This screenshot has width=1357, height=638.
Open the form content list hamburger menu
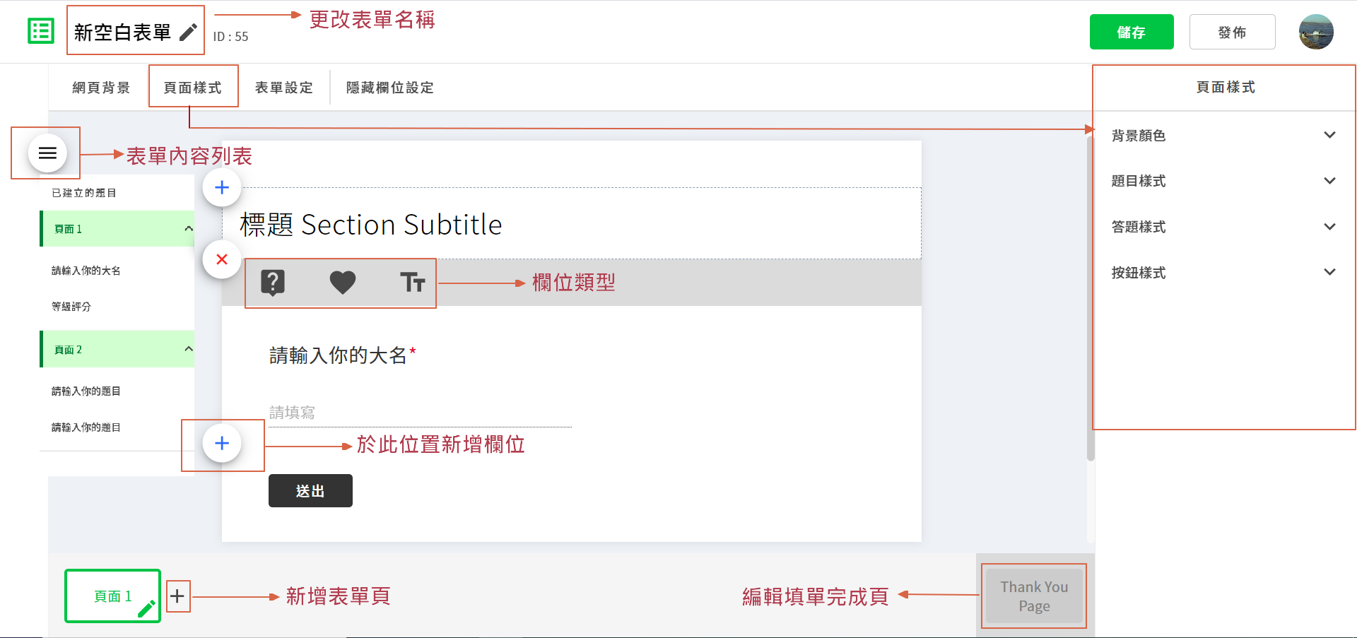(47, 153)
